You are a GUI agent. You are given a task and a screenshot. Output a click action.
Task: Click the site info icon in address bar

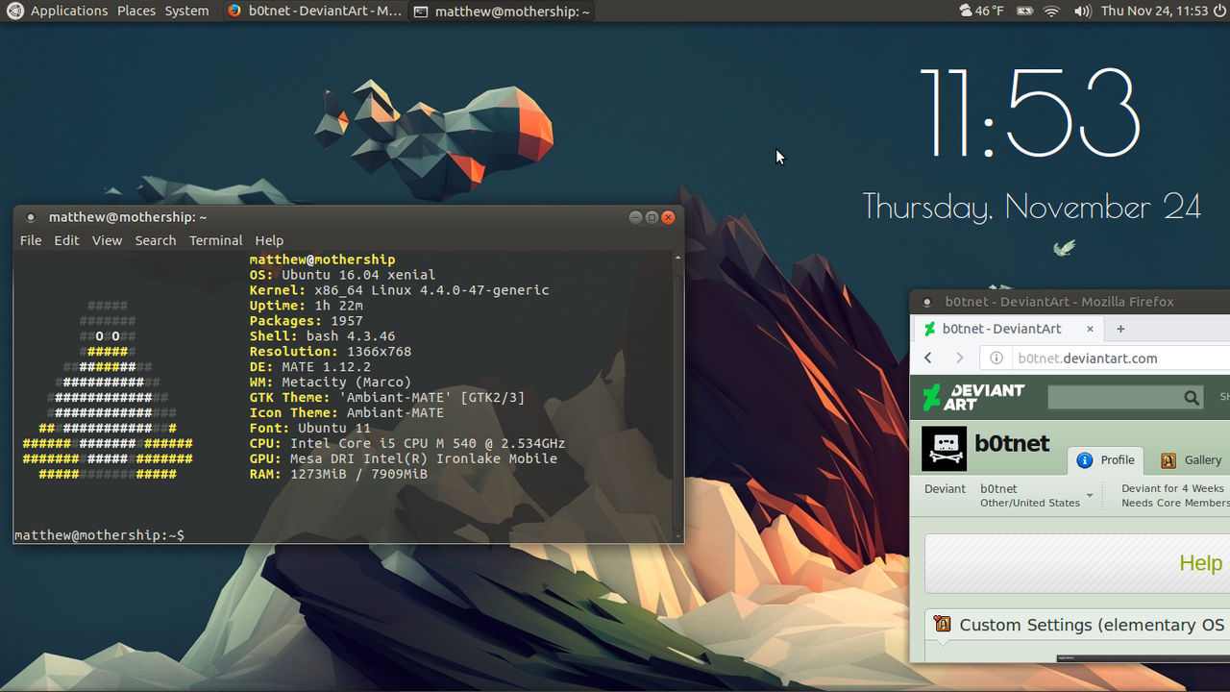coord(996,358)
